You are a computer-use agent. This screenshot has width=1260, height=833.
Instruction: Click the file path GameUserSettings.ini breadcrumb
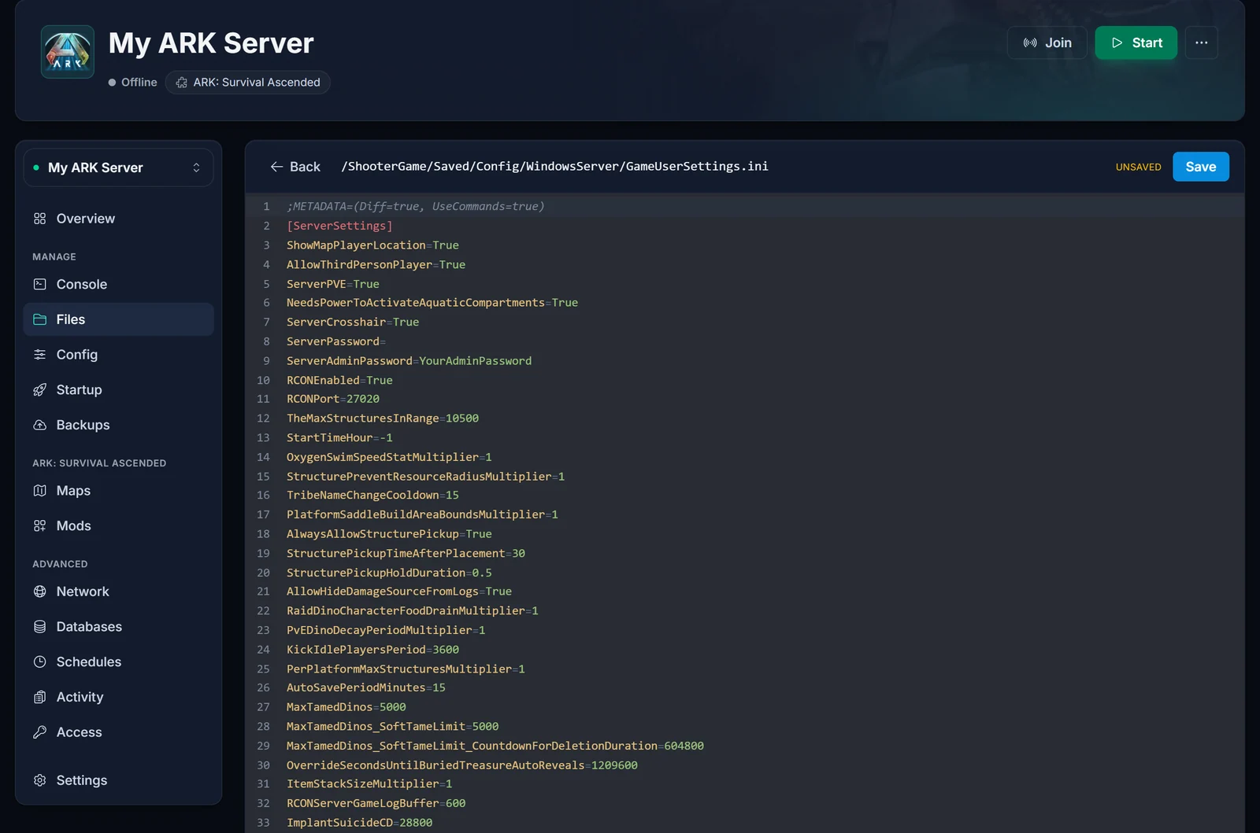pos(554,166)
